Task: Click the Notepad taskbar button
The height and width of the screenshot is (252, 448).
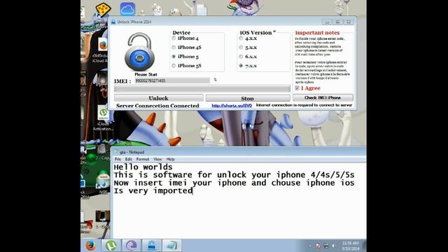Action: 171,246
